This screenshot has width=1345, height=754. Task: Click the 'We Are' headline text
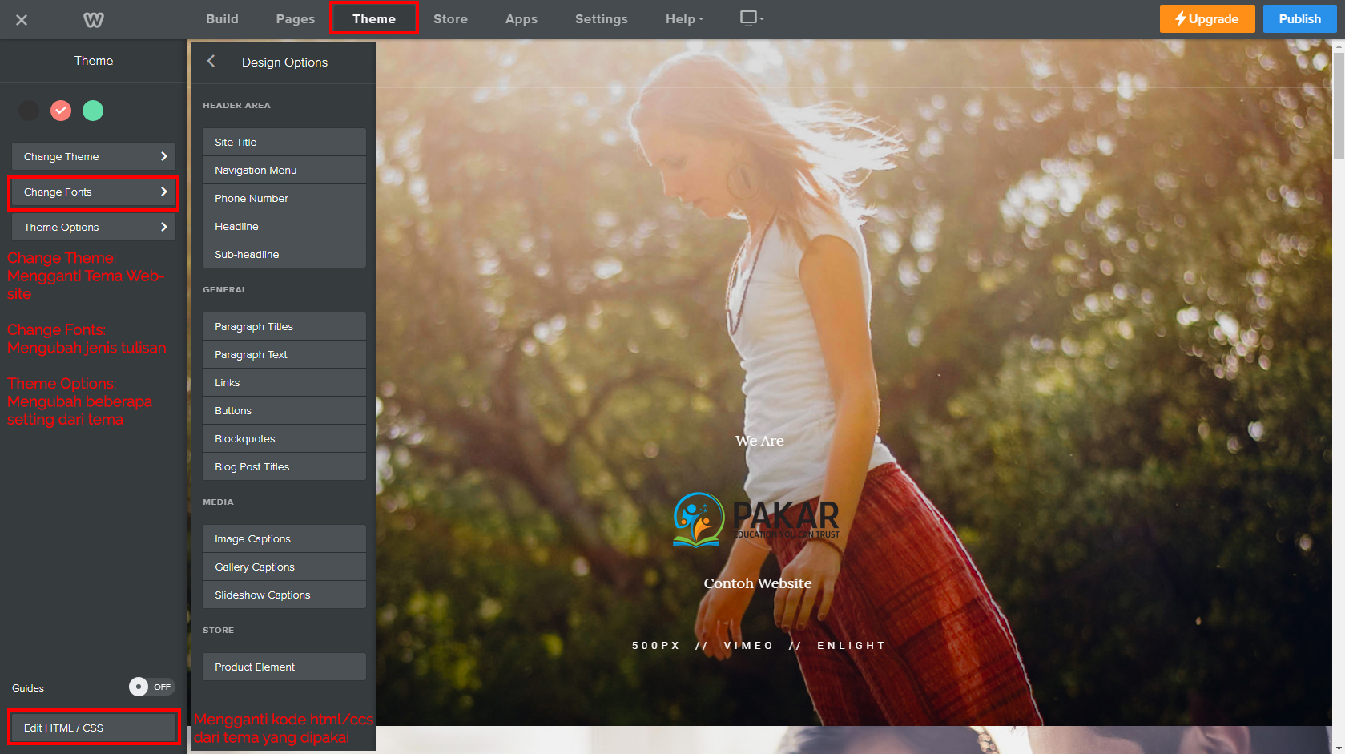(759, 441)
